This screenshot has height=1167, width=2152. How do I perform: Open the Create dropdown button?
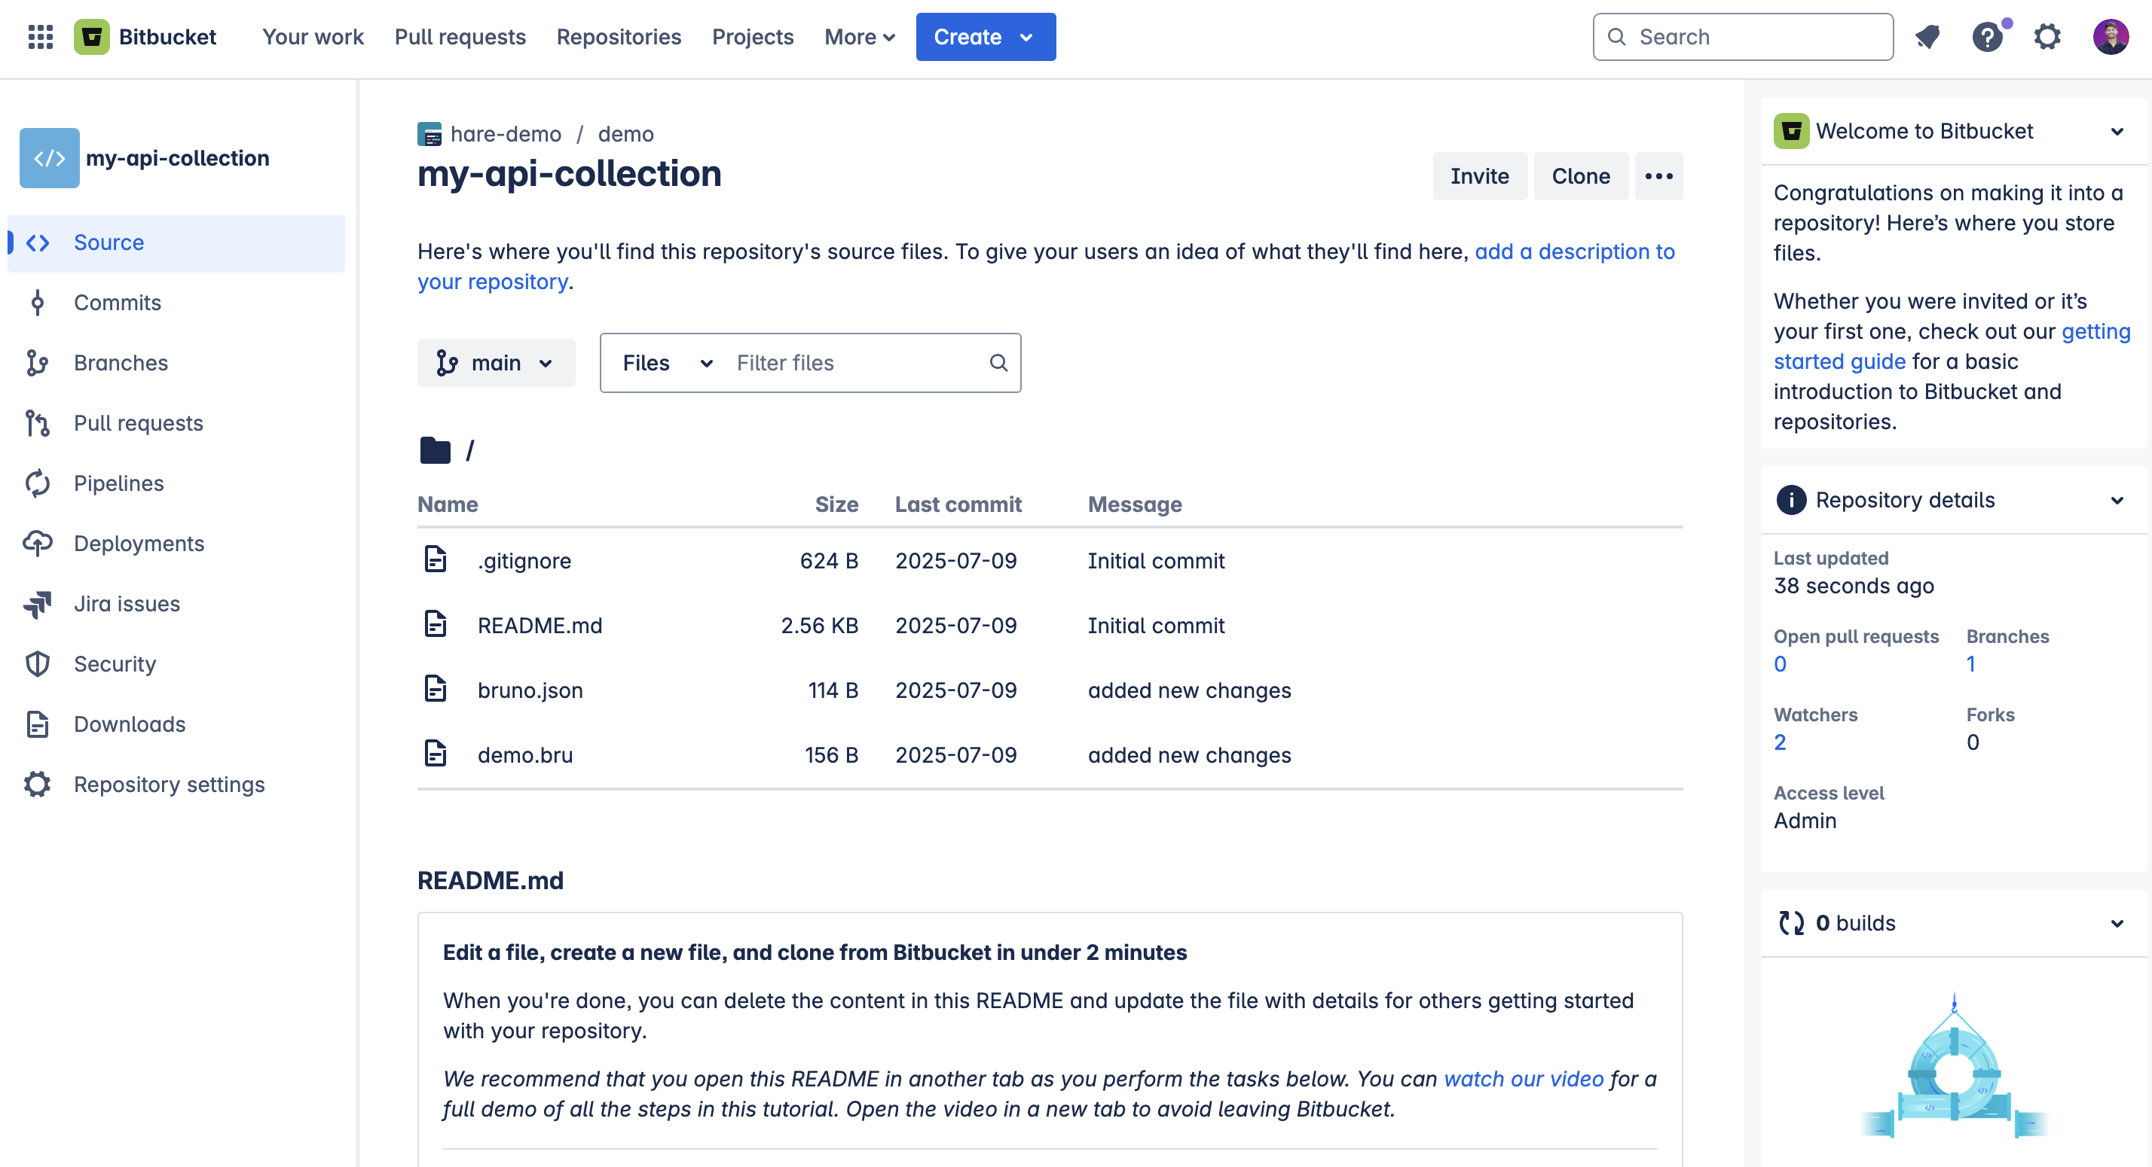tap(986, 37)
